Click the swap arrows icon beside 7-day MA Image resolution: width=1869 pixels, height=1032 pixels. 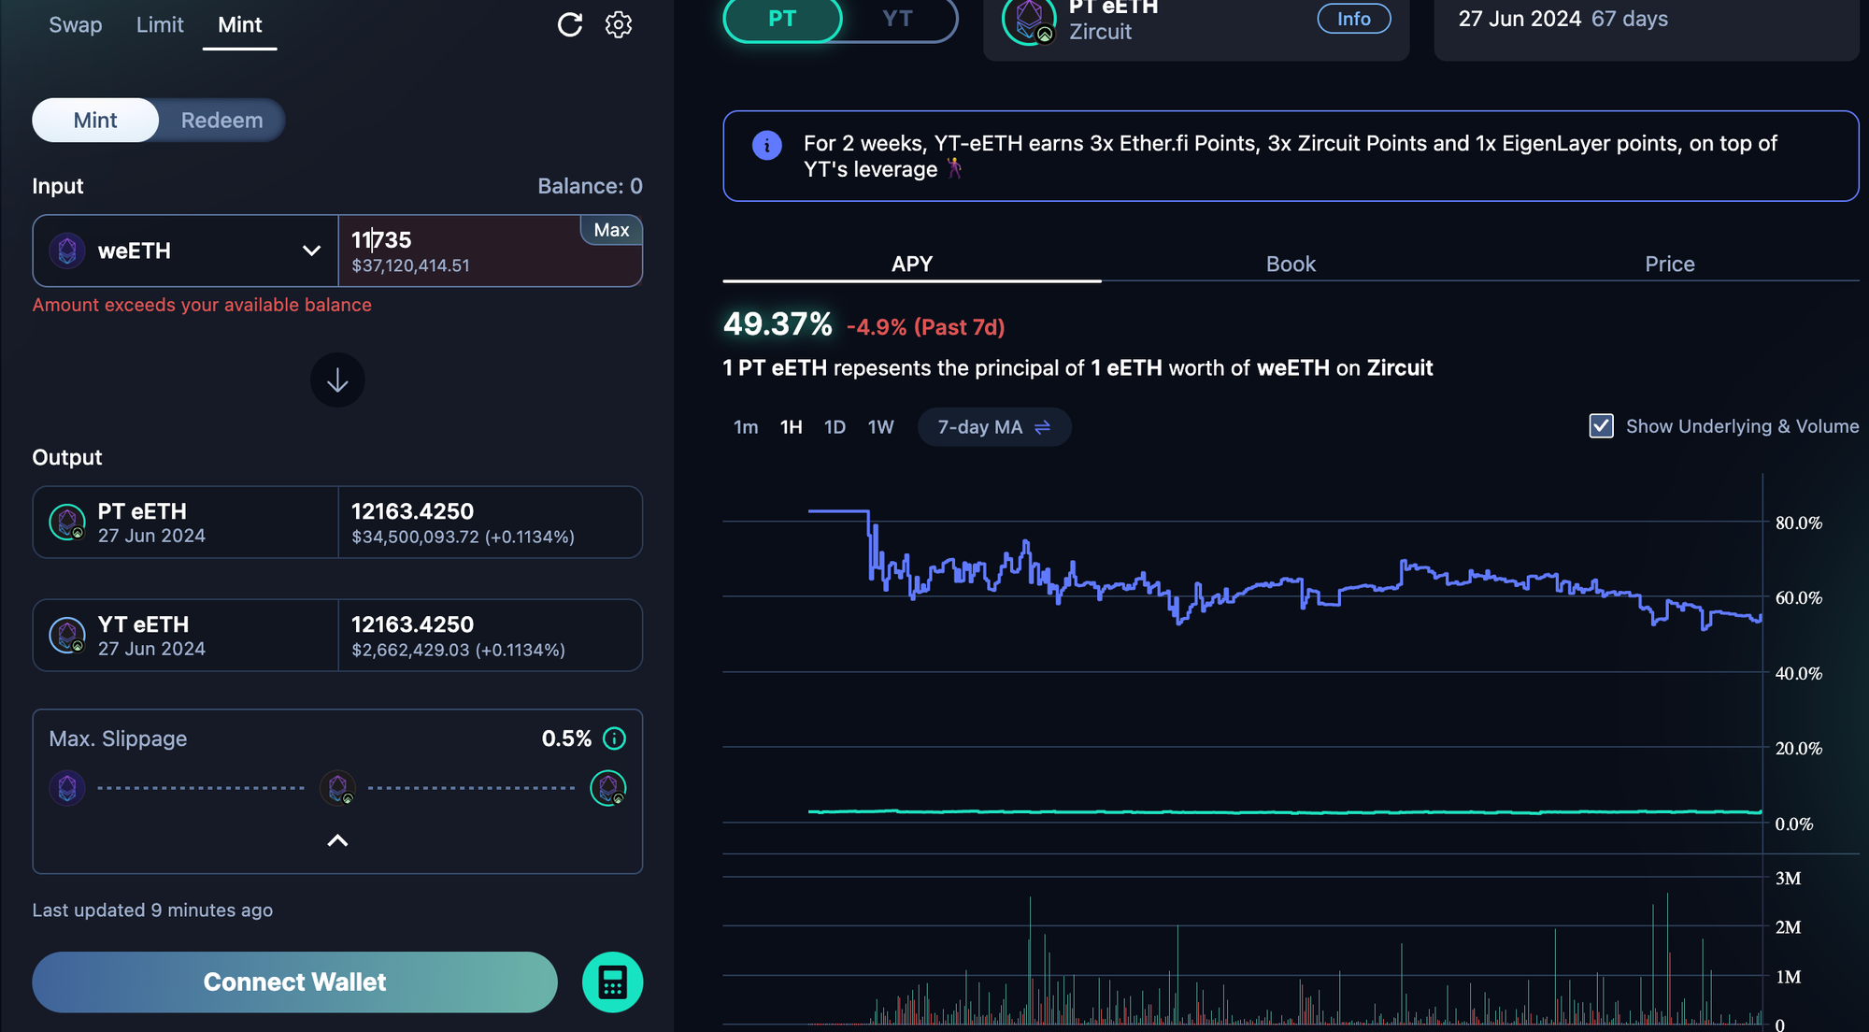point(1043,427)
